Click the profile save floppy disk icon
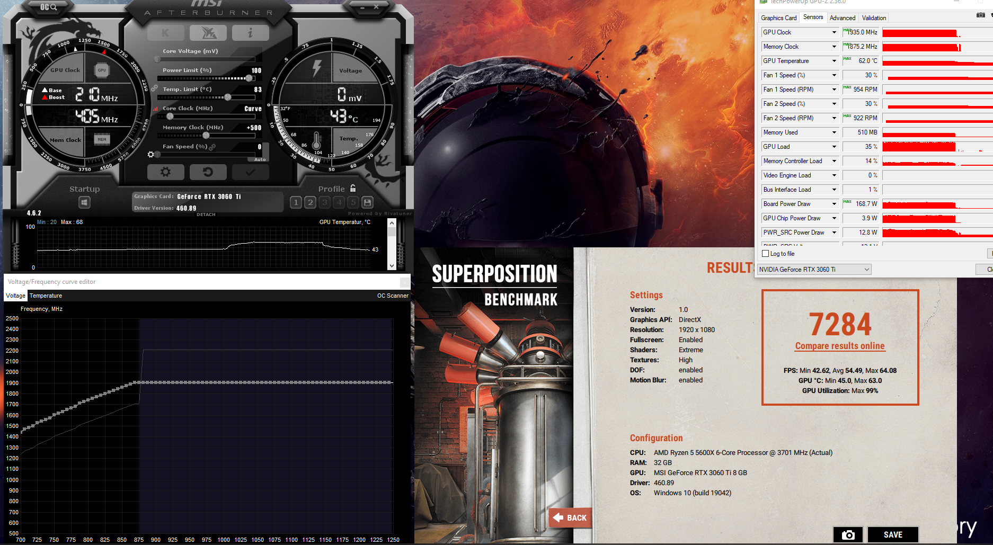This screenshot has width=993, height=545. pyautogui.click(x=368, y=202)
